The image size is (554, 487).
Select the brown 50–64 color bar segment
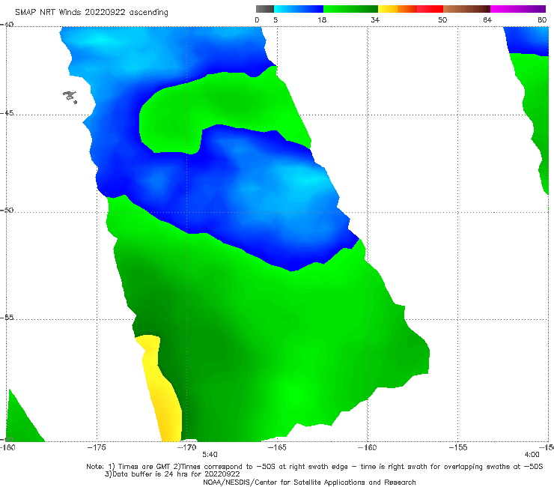466,9
